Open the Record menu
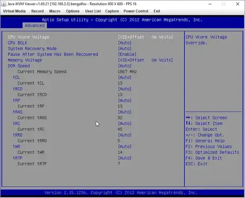The height and width of the screenshot is (198, 245). (38, 11)
